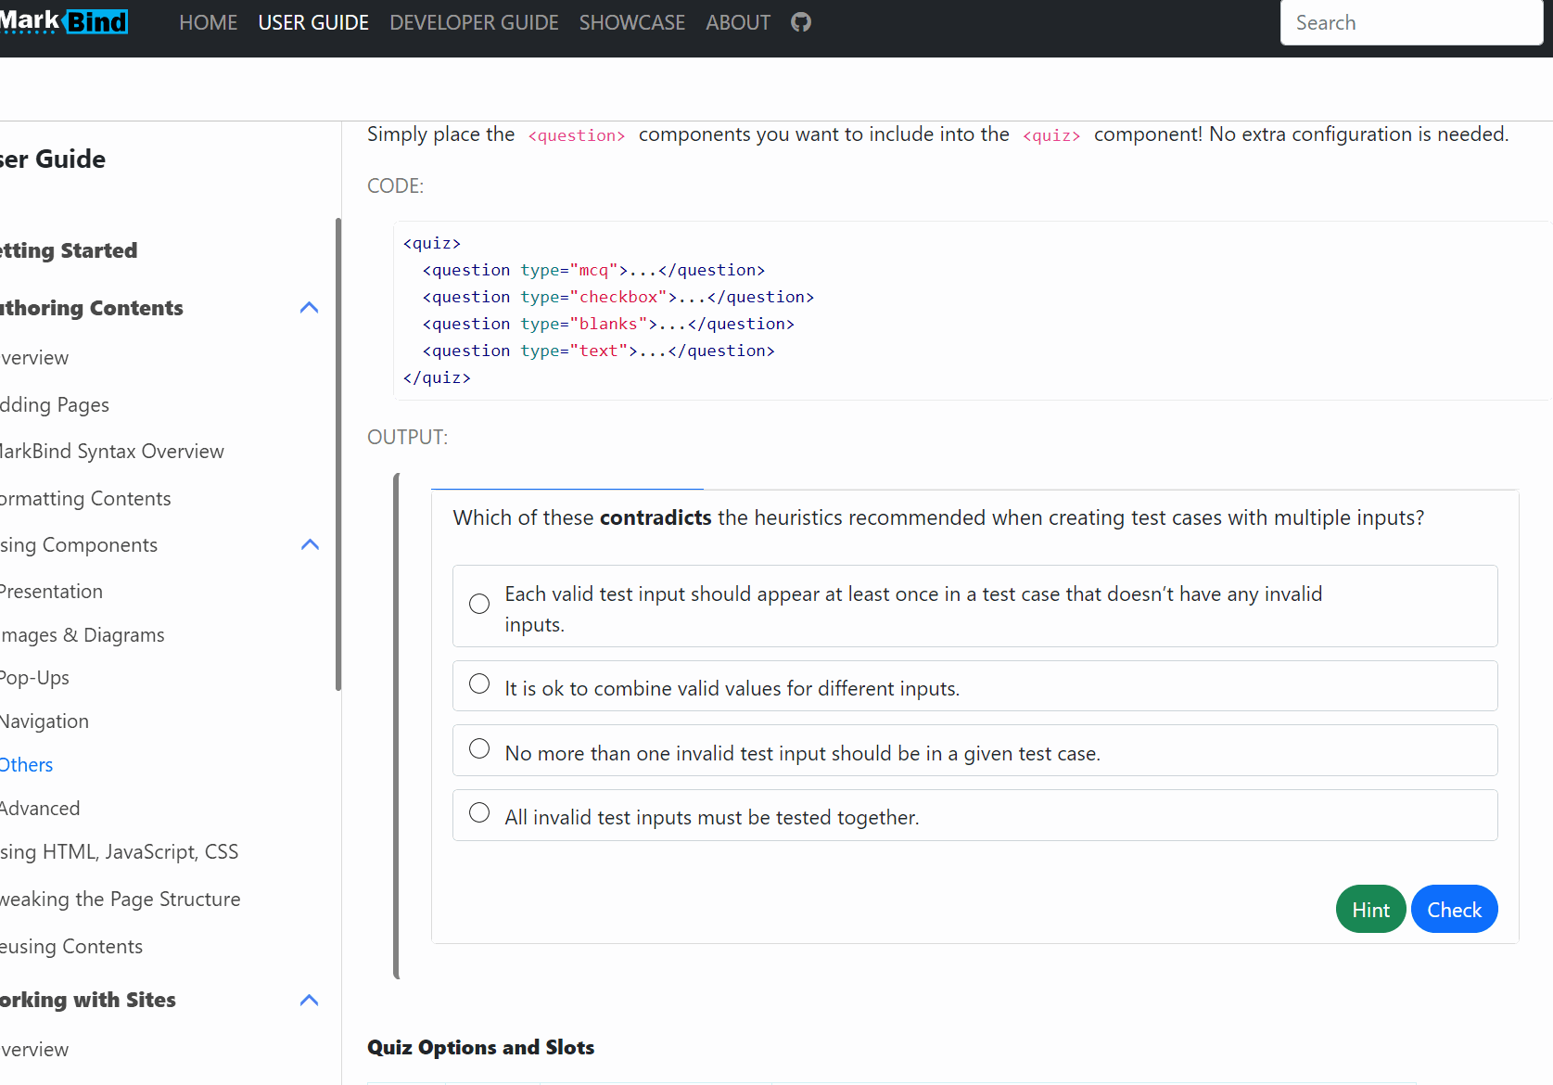Select 'It is ok to combine' radio option

(x=479, y=684)
